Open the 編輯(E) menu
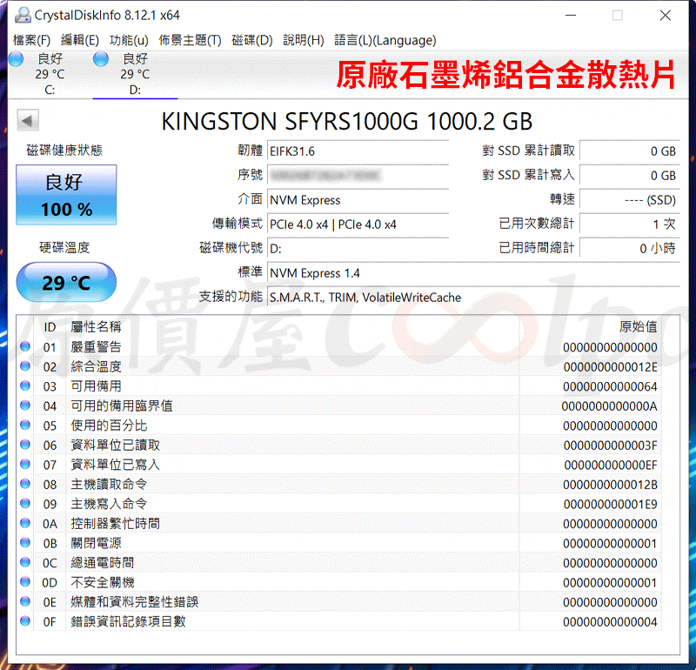 [x=80, y=40]
